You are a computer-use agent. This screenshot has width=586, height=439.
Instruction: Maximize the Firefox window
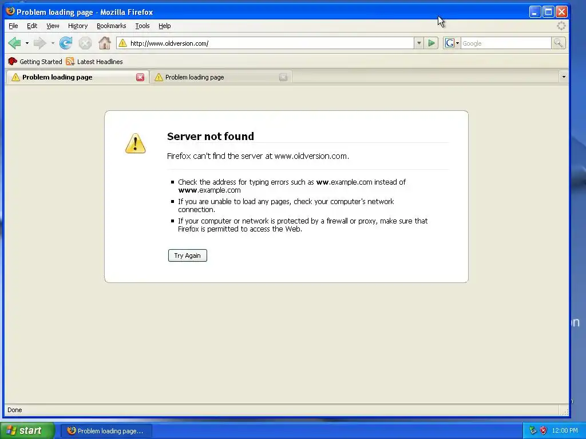point(548,12)
